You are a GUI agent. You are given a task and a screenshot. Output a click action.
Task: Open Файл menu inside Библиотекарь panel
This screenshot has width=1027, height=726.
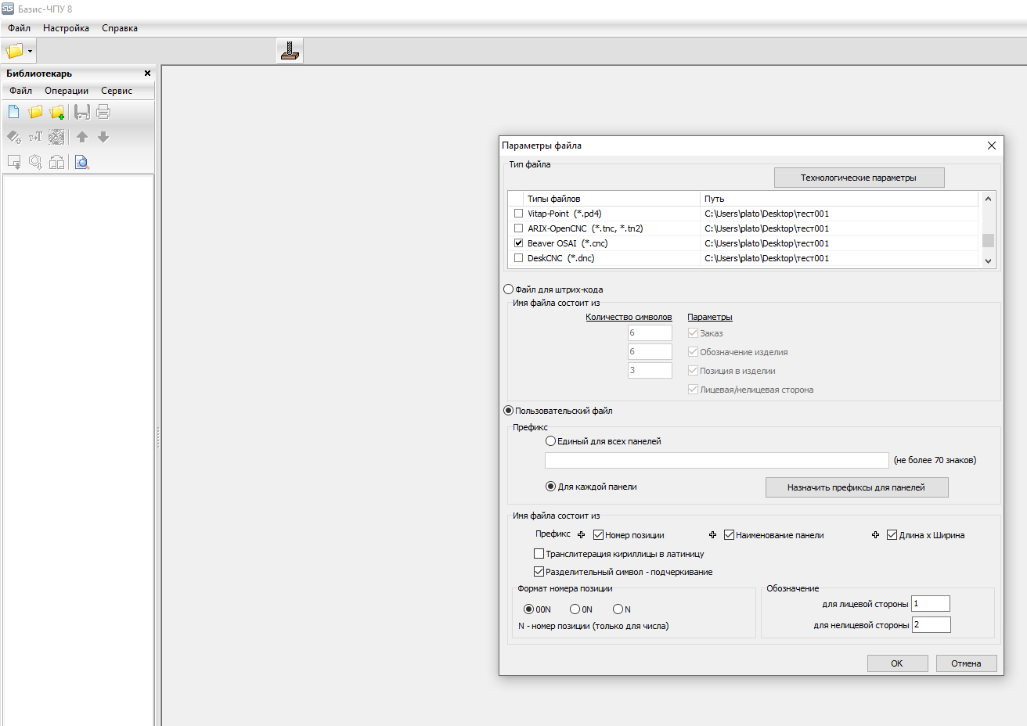21,91
